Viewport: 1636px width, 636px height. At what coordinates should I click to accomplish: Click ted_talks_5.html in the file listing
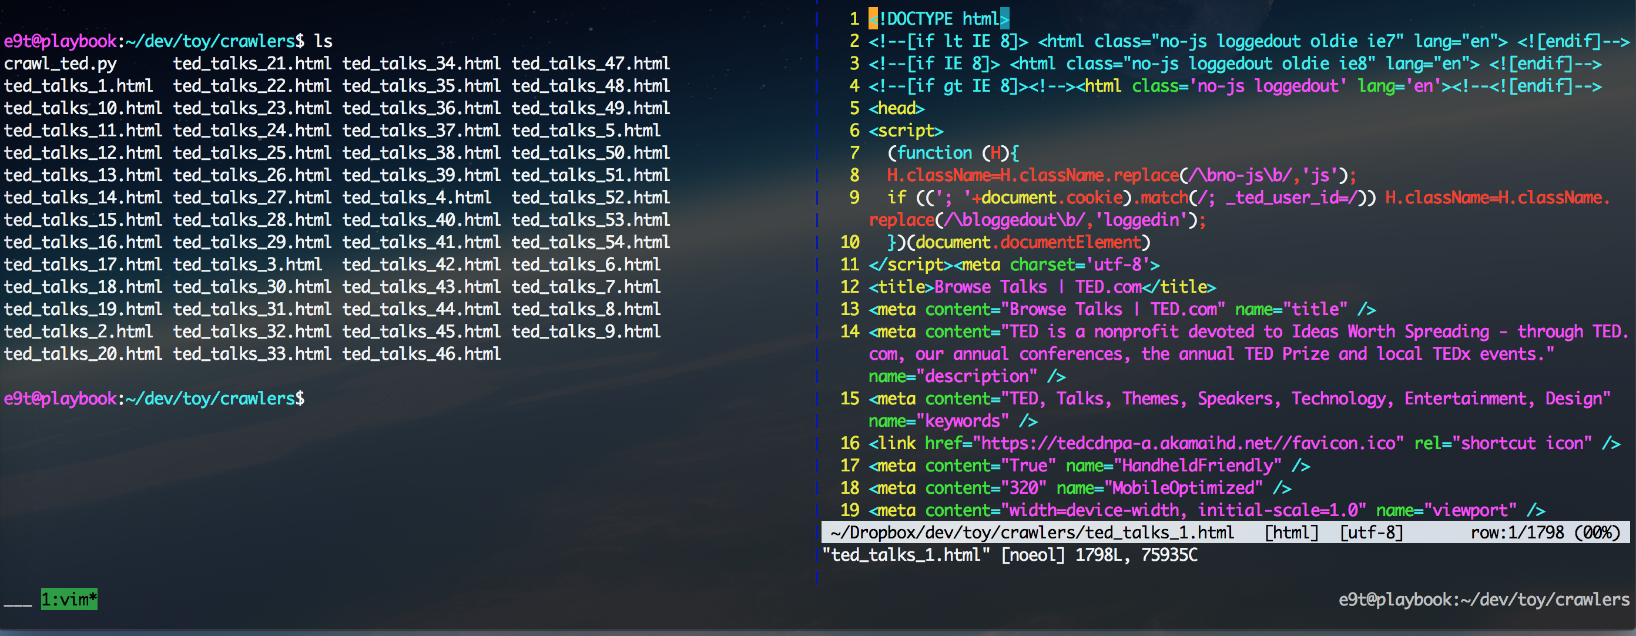586,130
